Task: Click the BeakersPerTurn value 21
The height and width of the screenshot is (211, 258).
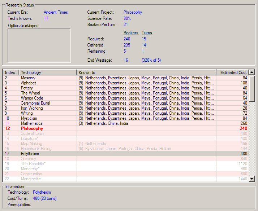Action: coord(126,25)
